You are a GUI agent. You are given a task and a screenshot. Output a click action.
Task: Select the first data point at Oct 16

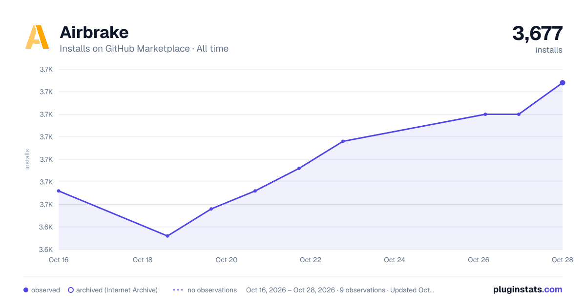point(59,191)
